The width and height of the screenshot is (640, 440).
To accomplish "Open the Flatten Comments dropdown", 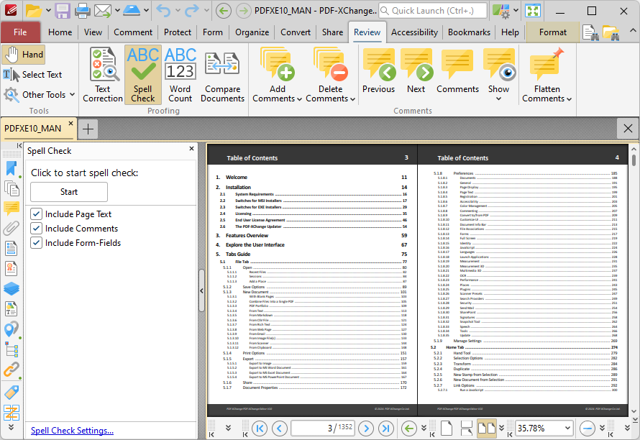I will (547, 75).
